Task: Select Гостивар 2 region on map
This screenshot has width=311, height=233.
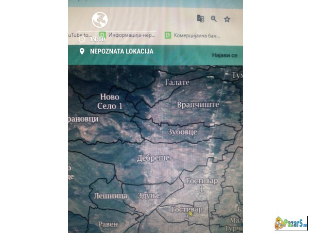Action: coord(187,213)
